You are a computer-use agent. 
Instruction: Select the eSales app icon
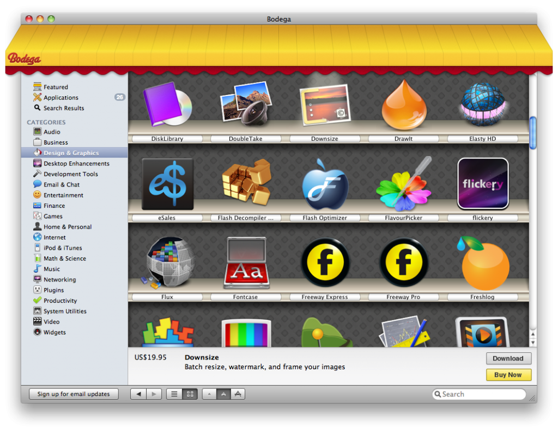click(167, 184)
